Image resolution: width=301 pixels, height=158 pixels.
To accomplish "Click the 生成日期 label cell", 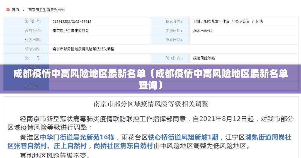I will pos(170,30).
